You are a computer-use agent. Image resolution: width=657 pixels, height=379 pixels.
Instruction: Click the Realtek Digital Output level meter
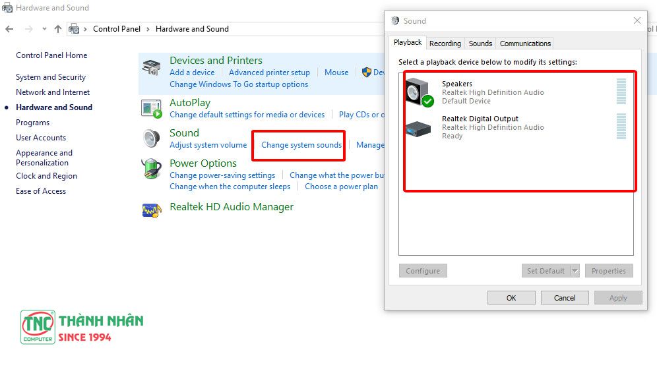(621, 126)
